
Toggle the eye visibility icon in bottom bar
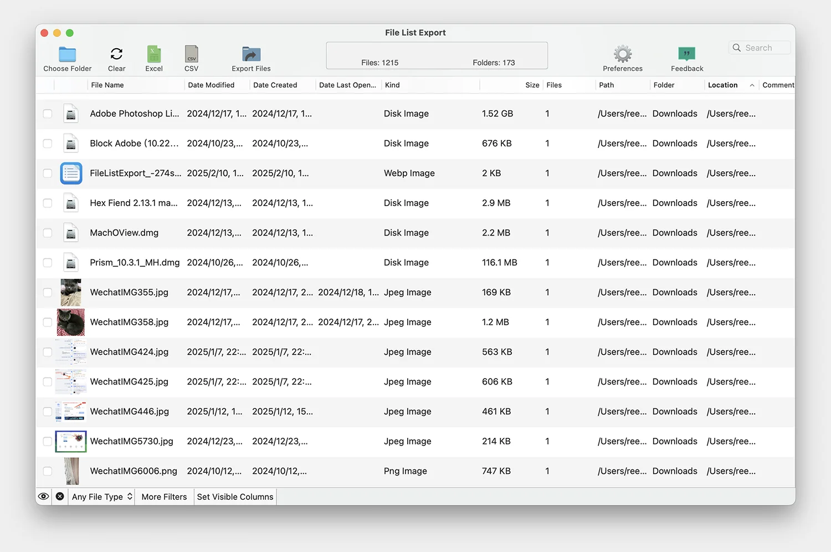[44, 497]
